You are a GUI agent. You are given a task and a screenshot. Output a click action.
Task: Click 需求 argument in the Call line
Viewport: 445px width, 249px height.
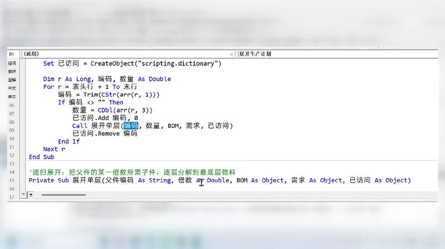[193, 126]
